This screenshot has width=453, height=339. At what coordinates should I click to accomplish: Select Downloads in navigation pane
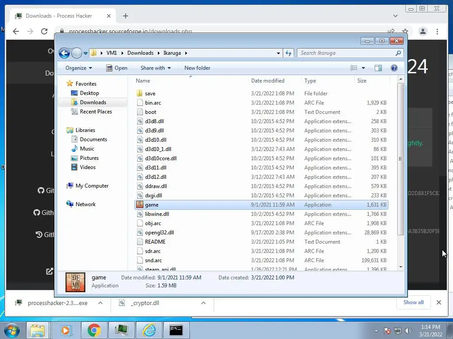click(x=93, y=102)
